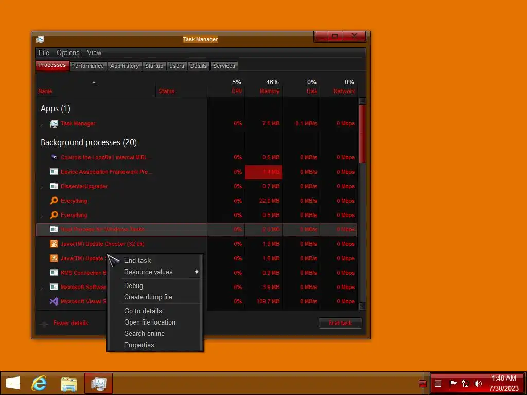Click the small red button left of the tray
Viewport: 527px width, 395px height.
tap(423, 384)
